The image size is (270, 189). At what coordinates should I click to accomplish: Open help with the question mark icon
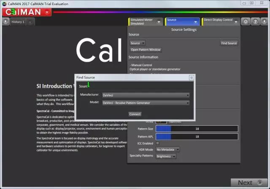pyautogui.click(x=255, y=22)
